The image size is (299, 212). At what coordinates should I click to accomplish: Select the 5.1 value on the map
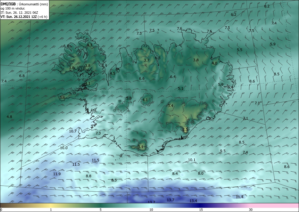pos(180,88)
